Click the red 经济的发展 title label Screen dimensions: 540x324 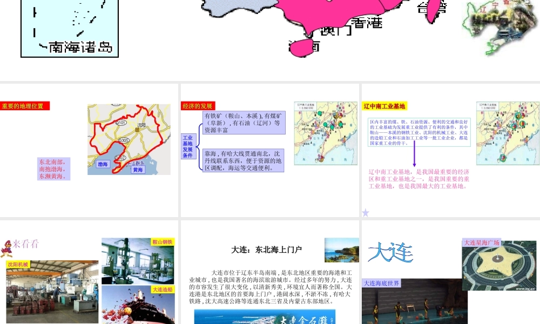pyautogui.click(x=198, y=106)
